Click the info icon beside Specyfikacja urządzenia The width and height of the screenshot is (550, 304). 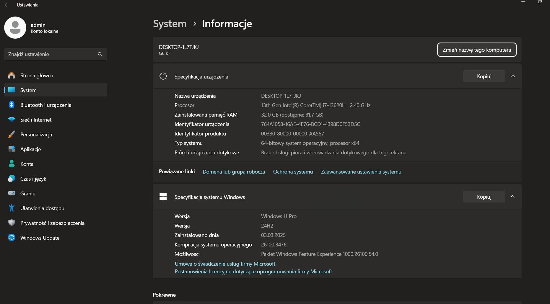pos(163,76)
